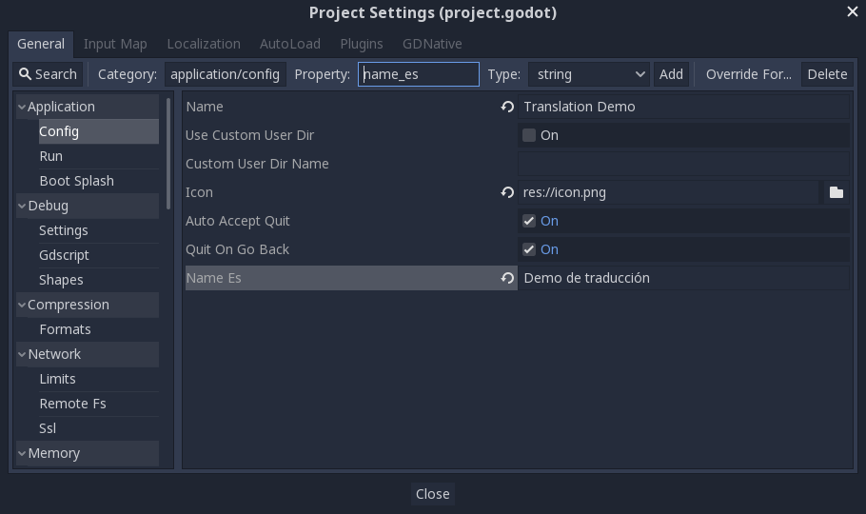Click the Close button at bottom

coord(432,493)
